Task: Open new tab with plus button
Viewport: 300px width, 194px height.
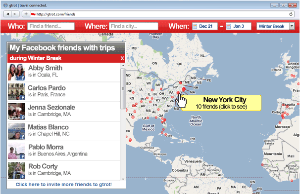Action: click(26, 14)
